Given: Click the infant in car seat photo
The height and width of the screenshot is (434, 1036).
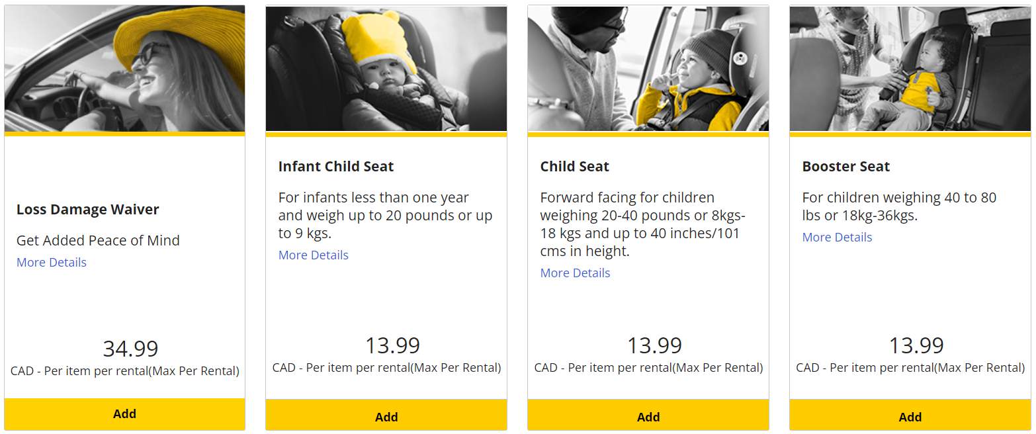Looking at the screenshot, I should 386,69.
